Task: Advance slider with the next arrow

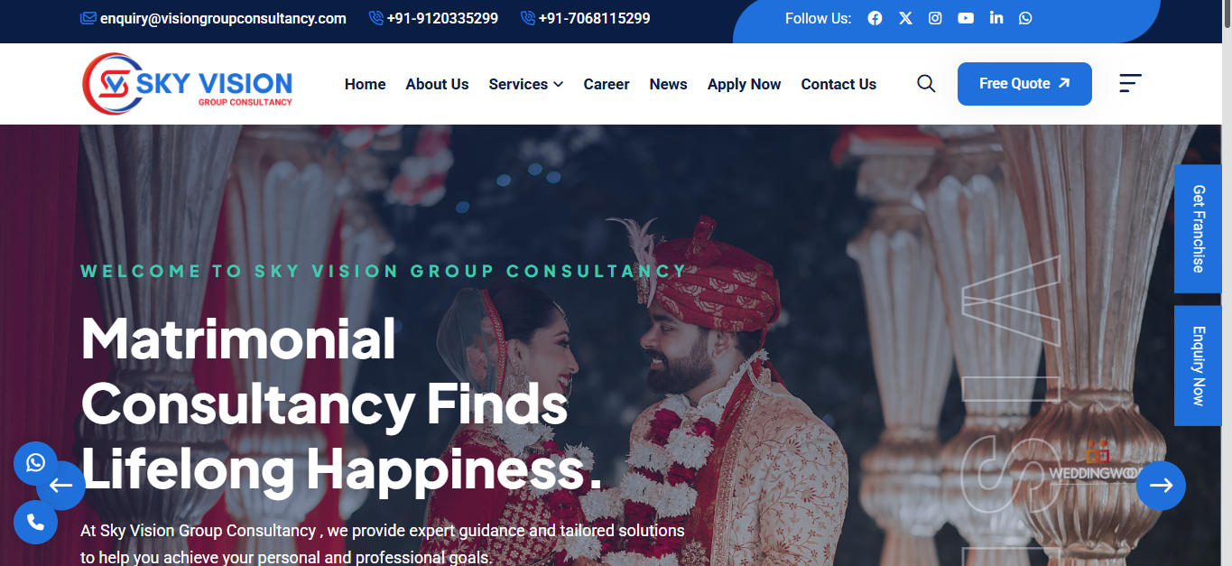Action: [x=1161, y=486]
